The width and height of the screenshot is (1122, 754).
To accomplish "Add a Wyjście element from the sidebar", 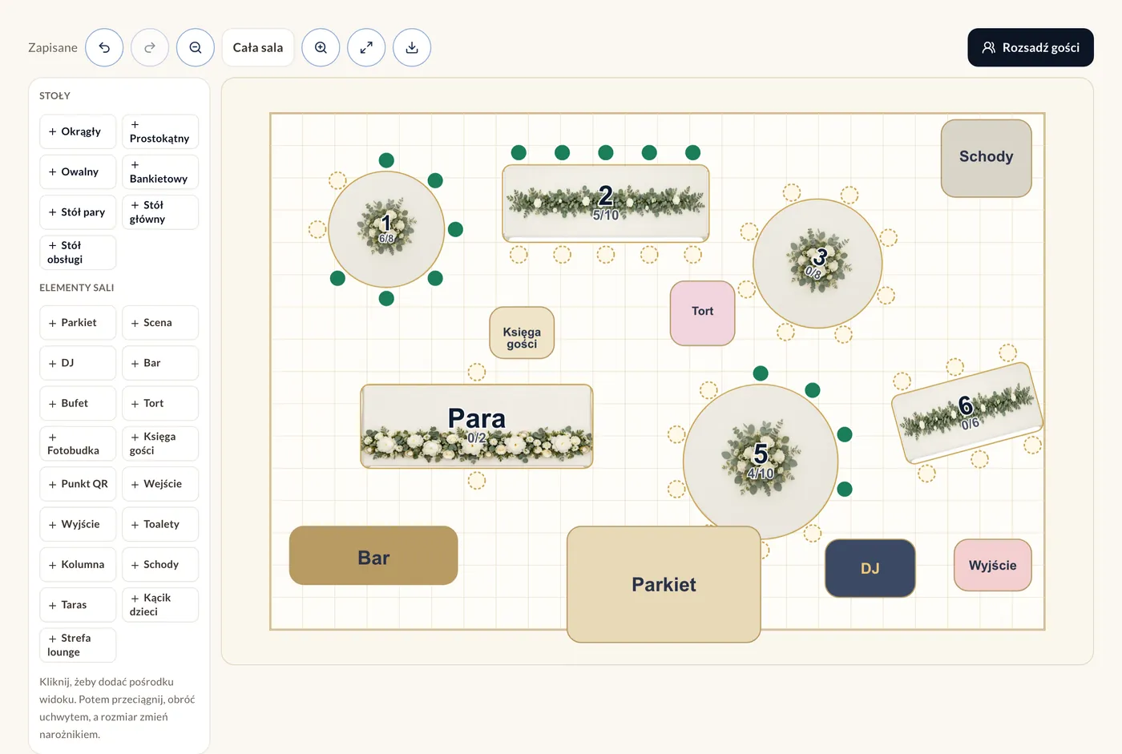I will [x=78, y=525].
